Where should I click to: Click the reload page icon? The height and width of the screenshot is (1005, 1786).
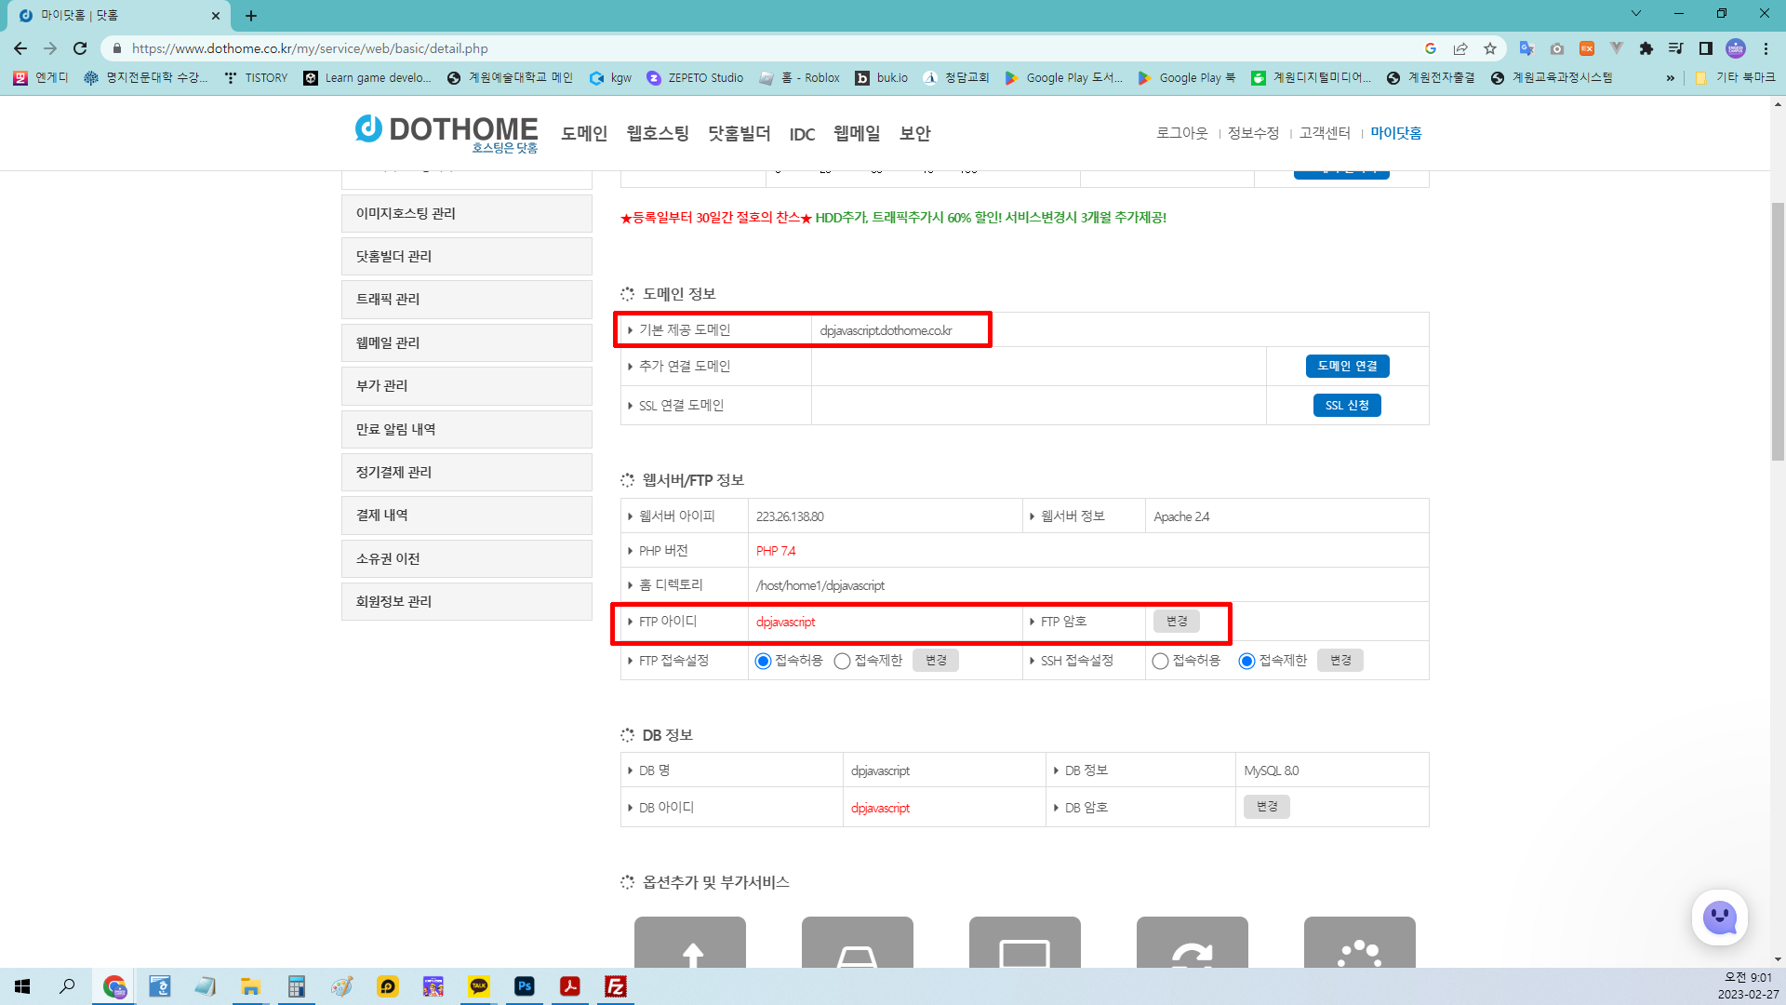click(80, 48)
